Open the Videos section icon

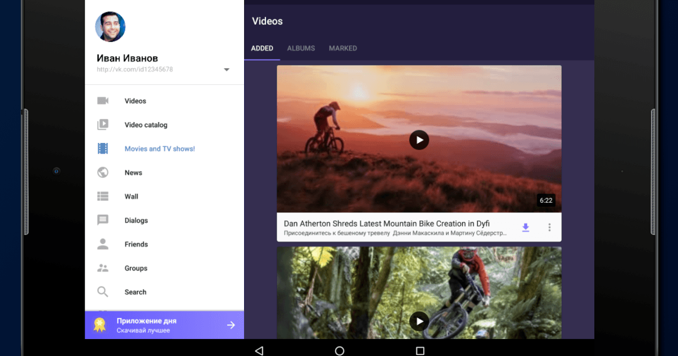coord(103,101)
